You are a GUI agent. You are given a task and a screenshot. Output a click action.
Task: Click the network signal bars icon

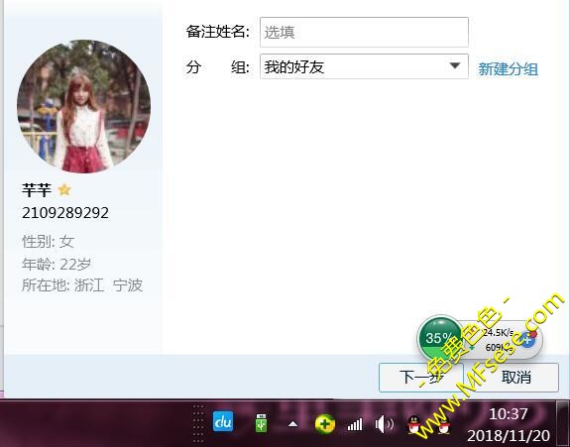(355, 424)
